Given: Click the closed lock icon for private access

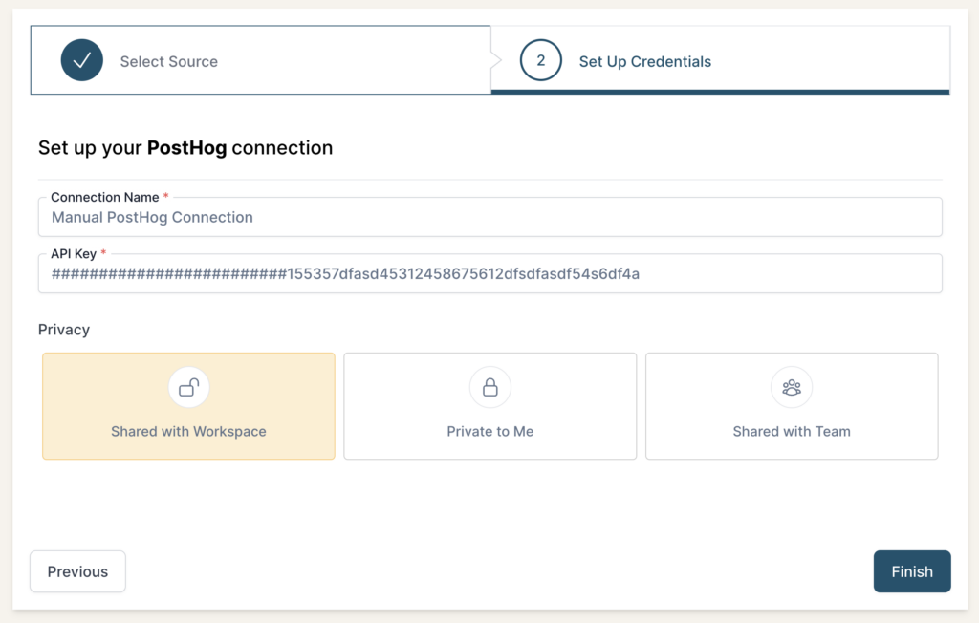Looking at the screenshot, I should [x=489, y=387].
